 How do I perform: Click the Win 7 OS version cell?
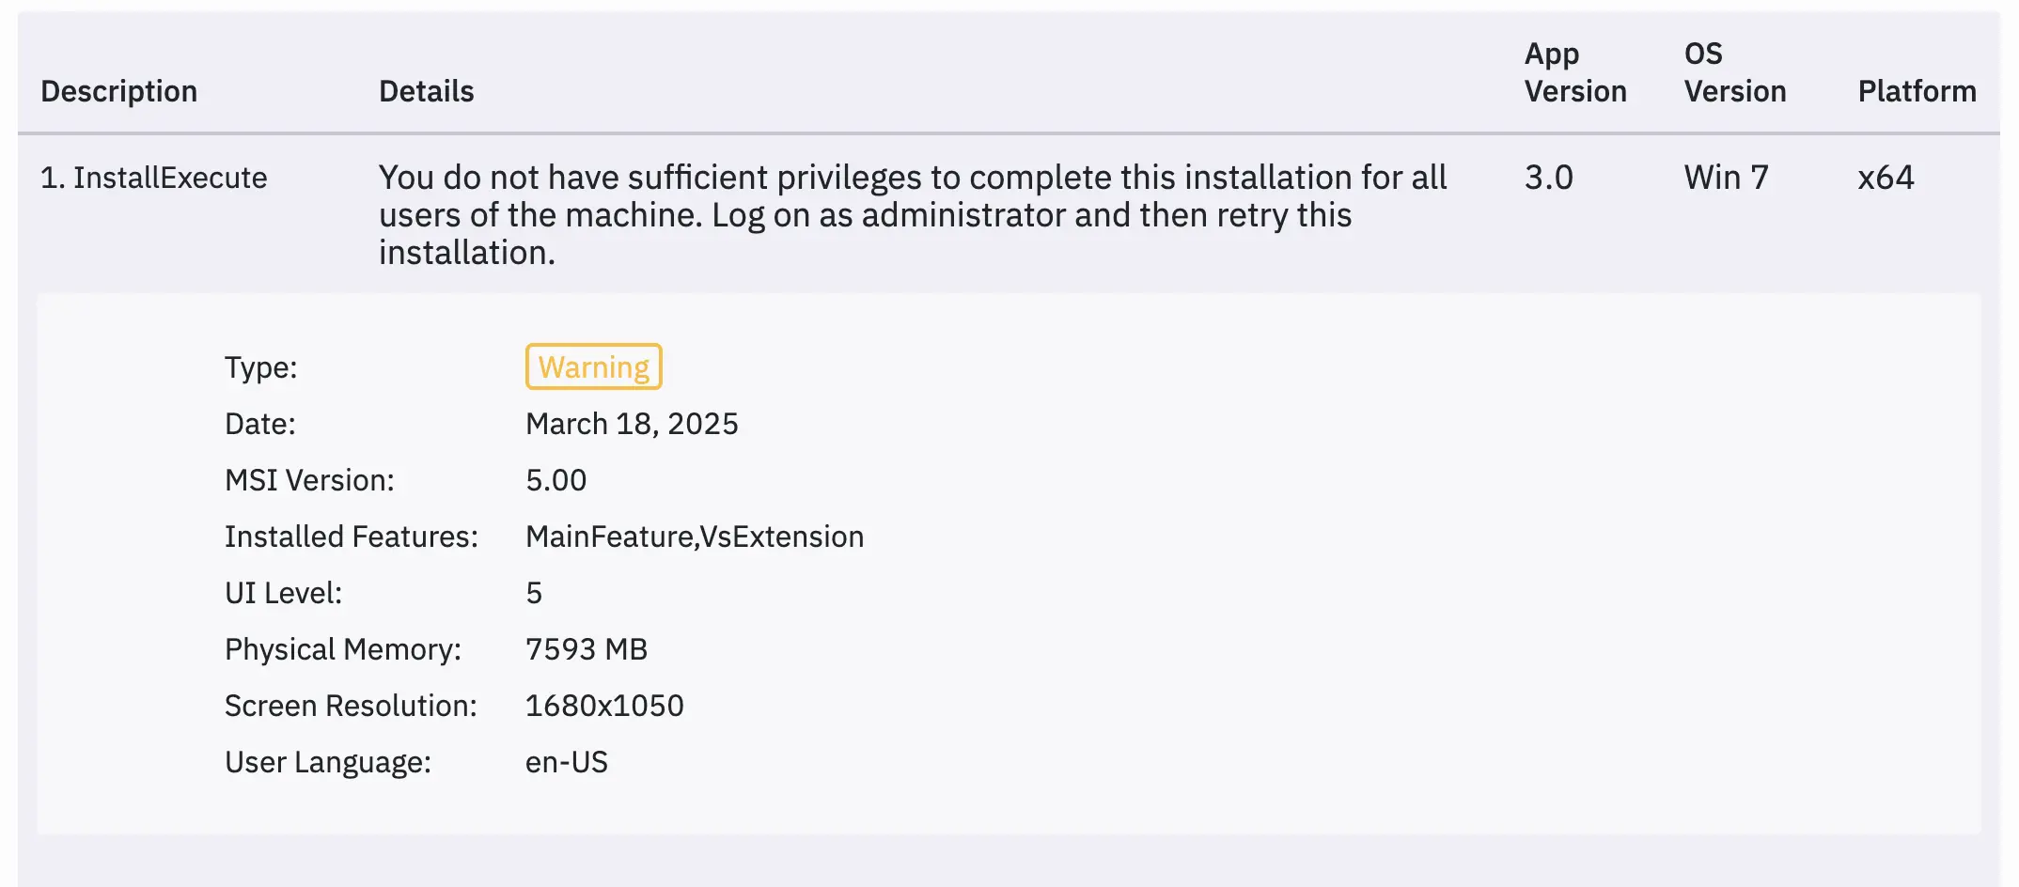click(x=1726, y=178)
